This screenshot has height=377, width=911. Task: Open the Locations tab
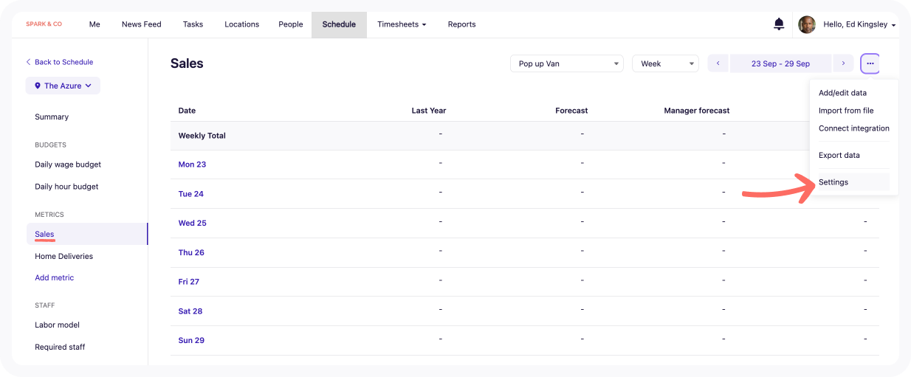(241, 24)
